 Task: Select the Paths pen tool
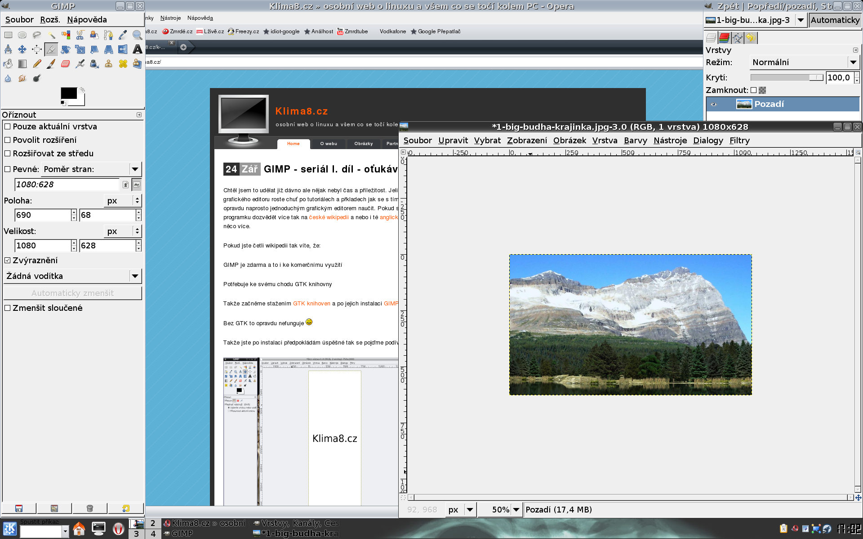tap(109, 35)
